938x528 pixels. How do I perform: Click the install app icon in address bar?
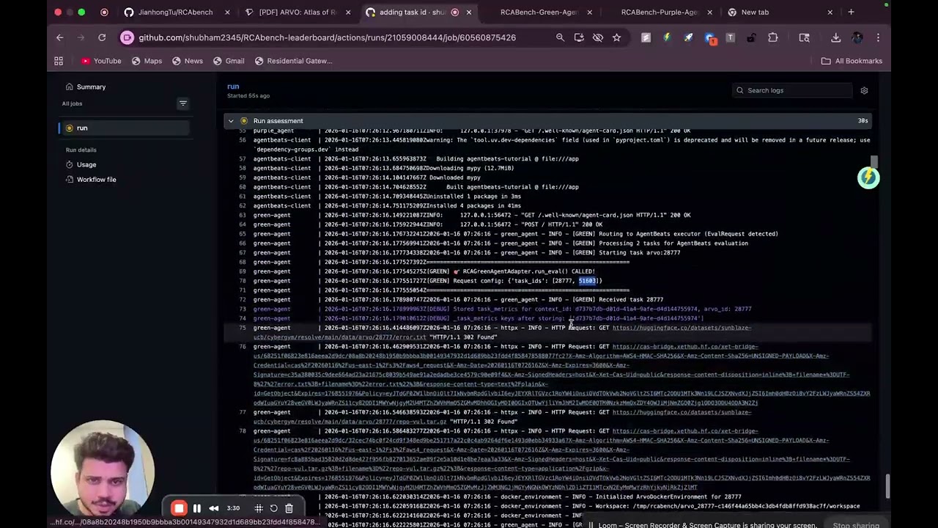point(579,37)
